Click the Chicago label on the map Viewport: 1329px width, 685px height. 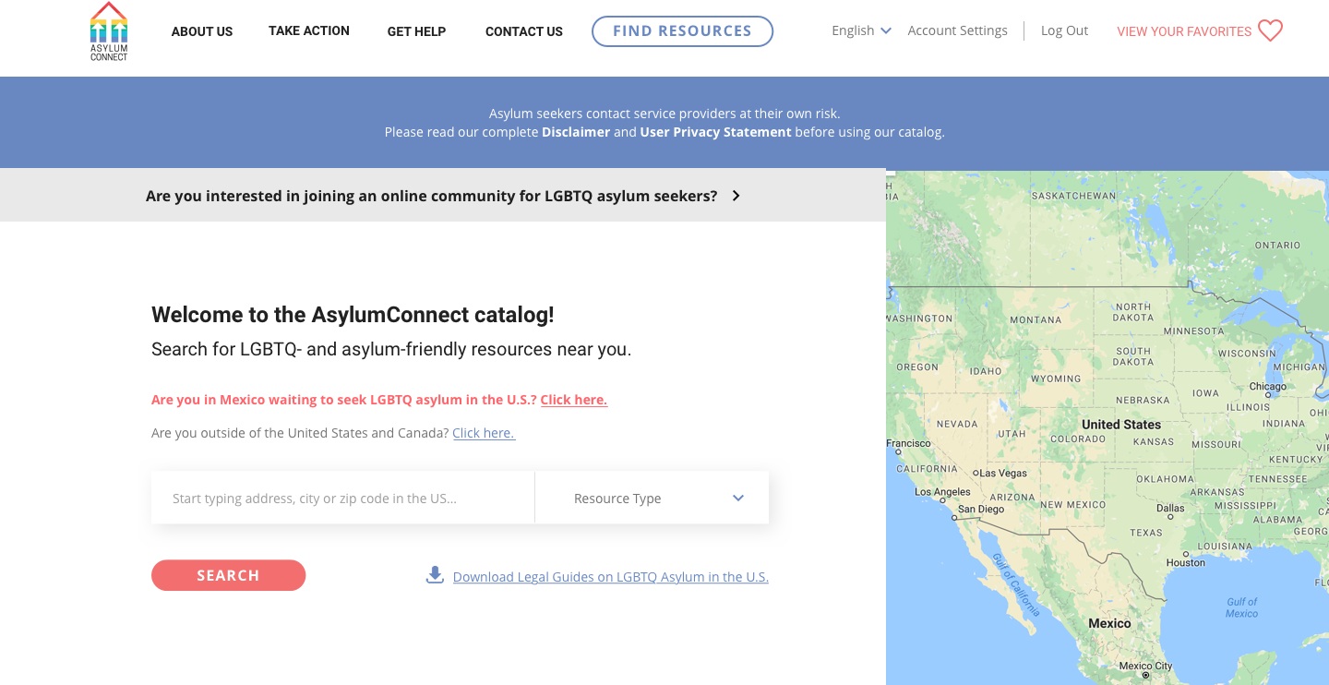point(1267,387)
